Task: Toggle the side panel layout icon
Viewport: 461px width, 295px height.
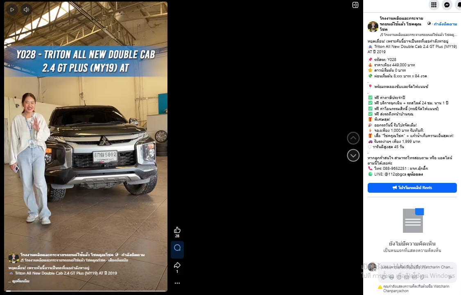Action: pyautogui.click(x=355, y=5)
